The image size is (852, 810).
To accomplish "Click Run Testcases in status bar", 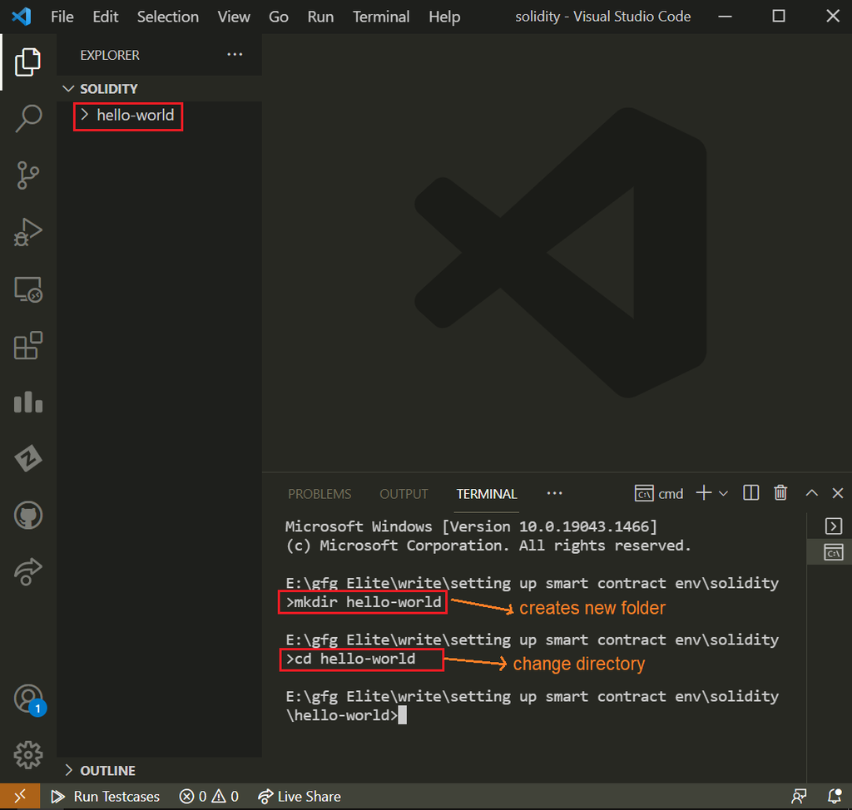I will pyautogui.click(x=106, y=797).
